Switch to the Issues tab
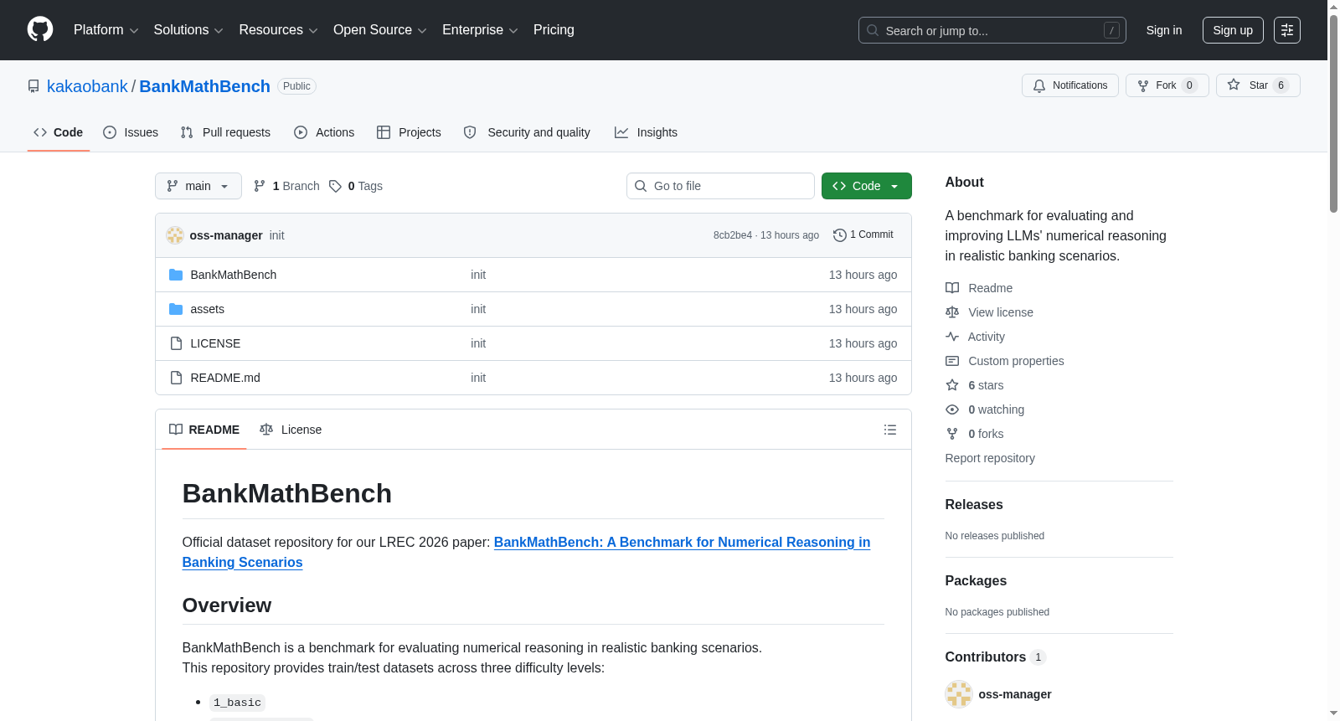Screen dimensions: 1340x721 coord(131,132)
